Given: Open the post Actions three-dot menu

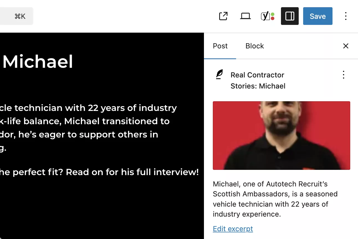Looking at the screenshot, I should pos(343,75).
